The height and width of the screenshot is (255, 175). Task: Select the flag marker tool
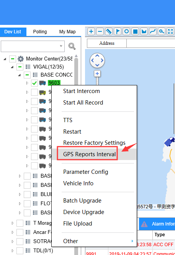pyautogui.click(x=118, y=31)
